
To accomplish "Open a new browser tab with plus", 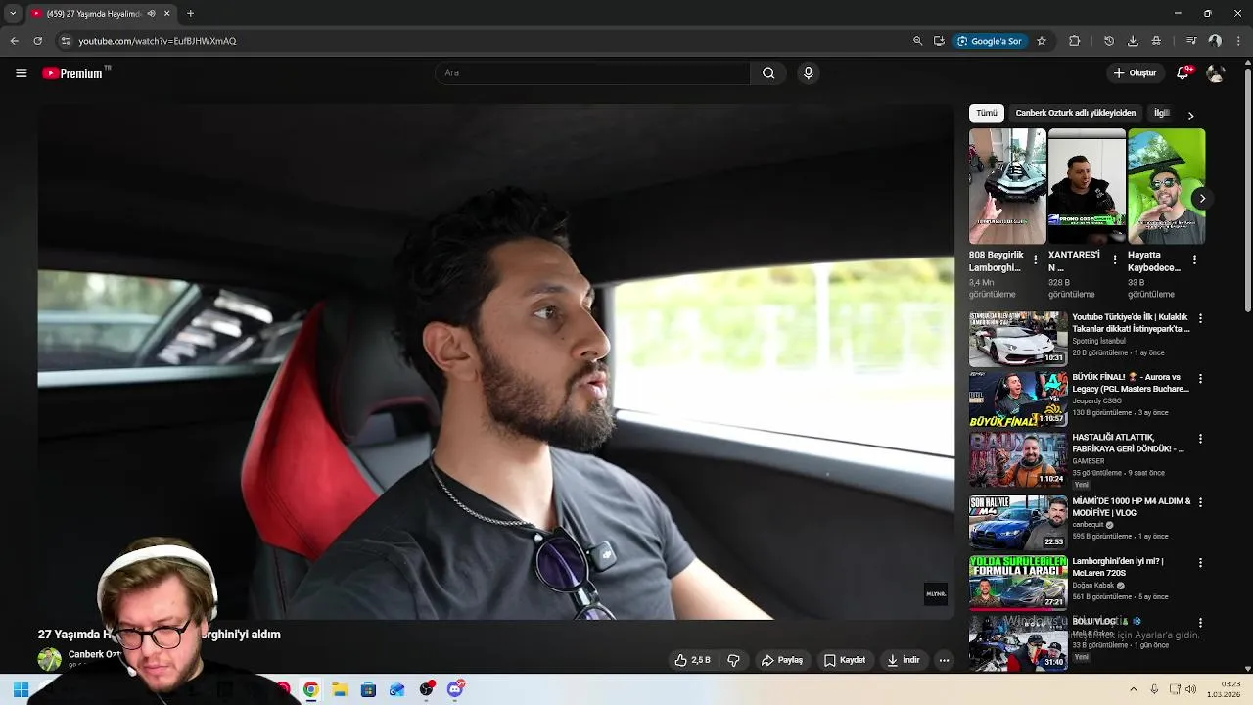I will [x=190, y=14].
